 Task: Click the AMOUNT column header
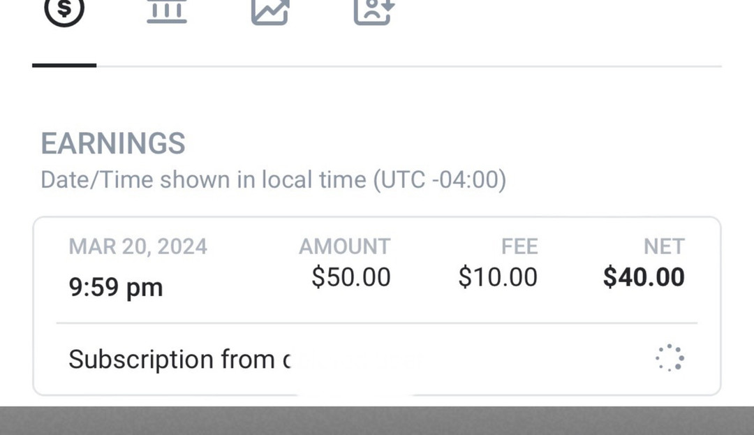pyautogui.click(x=344, y=246)
